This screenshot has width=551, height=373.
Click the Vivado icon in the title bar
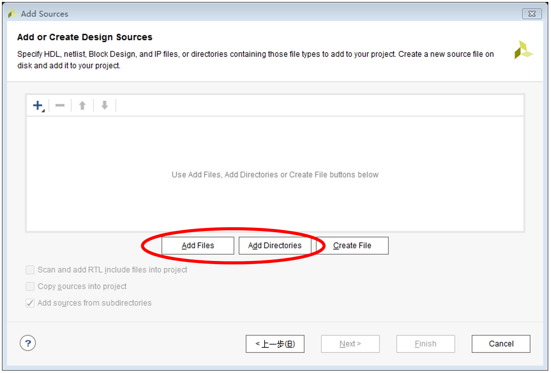click(x=12, y=14)
